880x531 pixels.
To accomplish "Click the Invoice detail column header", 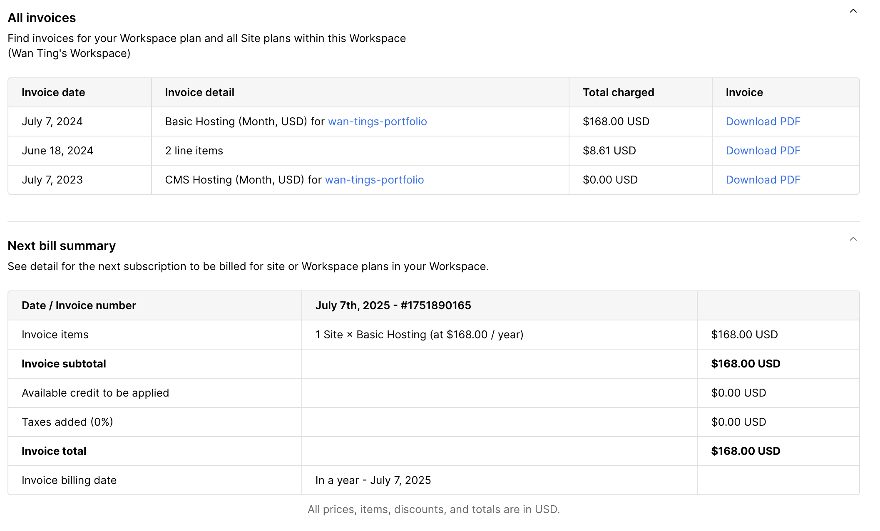I will tap(199, 92).
